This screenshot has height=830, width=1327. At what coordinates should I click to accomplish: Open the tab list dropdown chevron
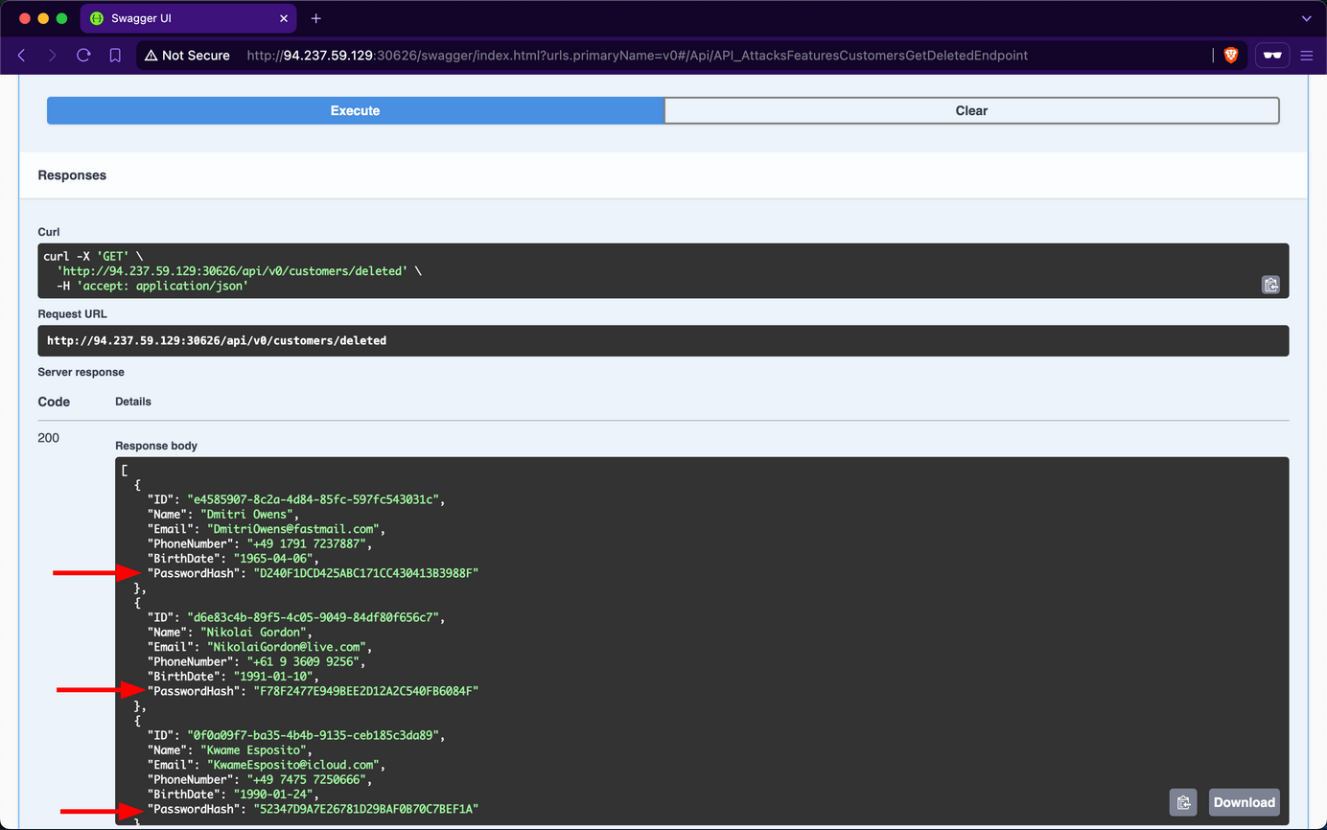(1306, 17)
